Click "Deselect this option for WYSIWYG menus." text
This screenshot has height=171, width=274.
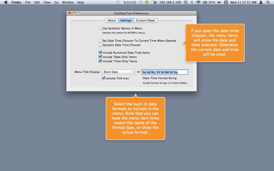124,32
